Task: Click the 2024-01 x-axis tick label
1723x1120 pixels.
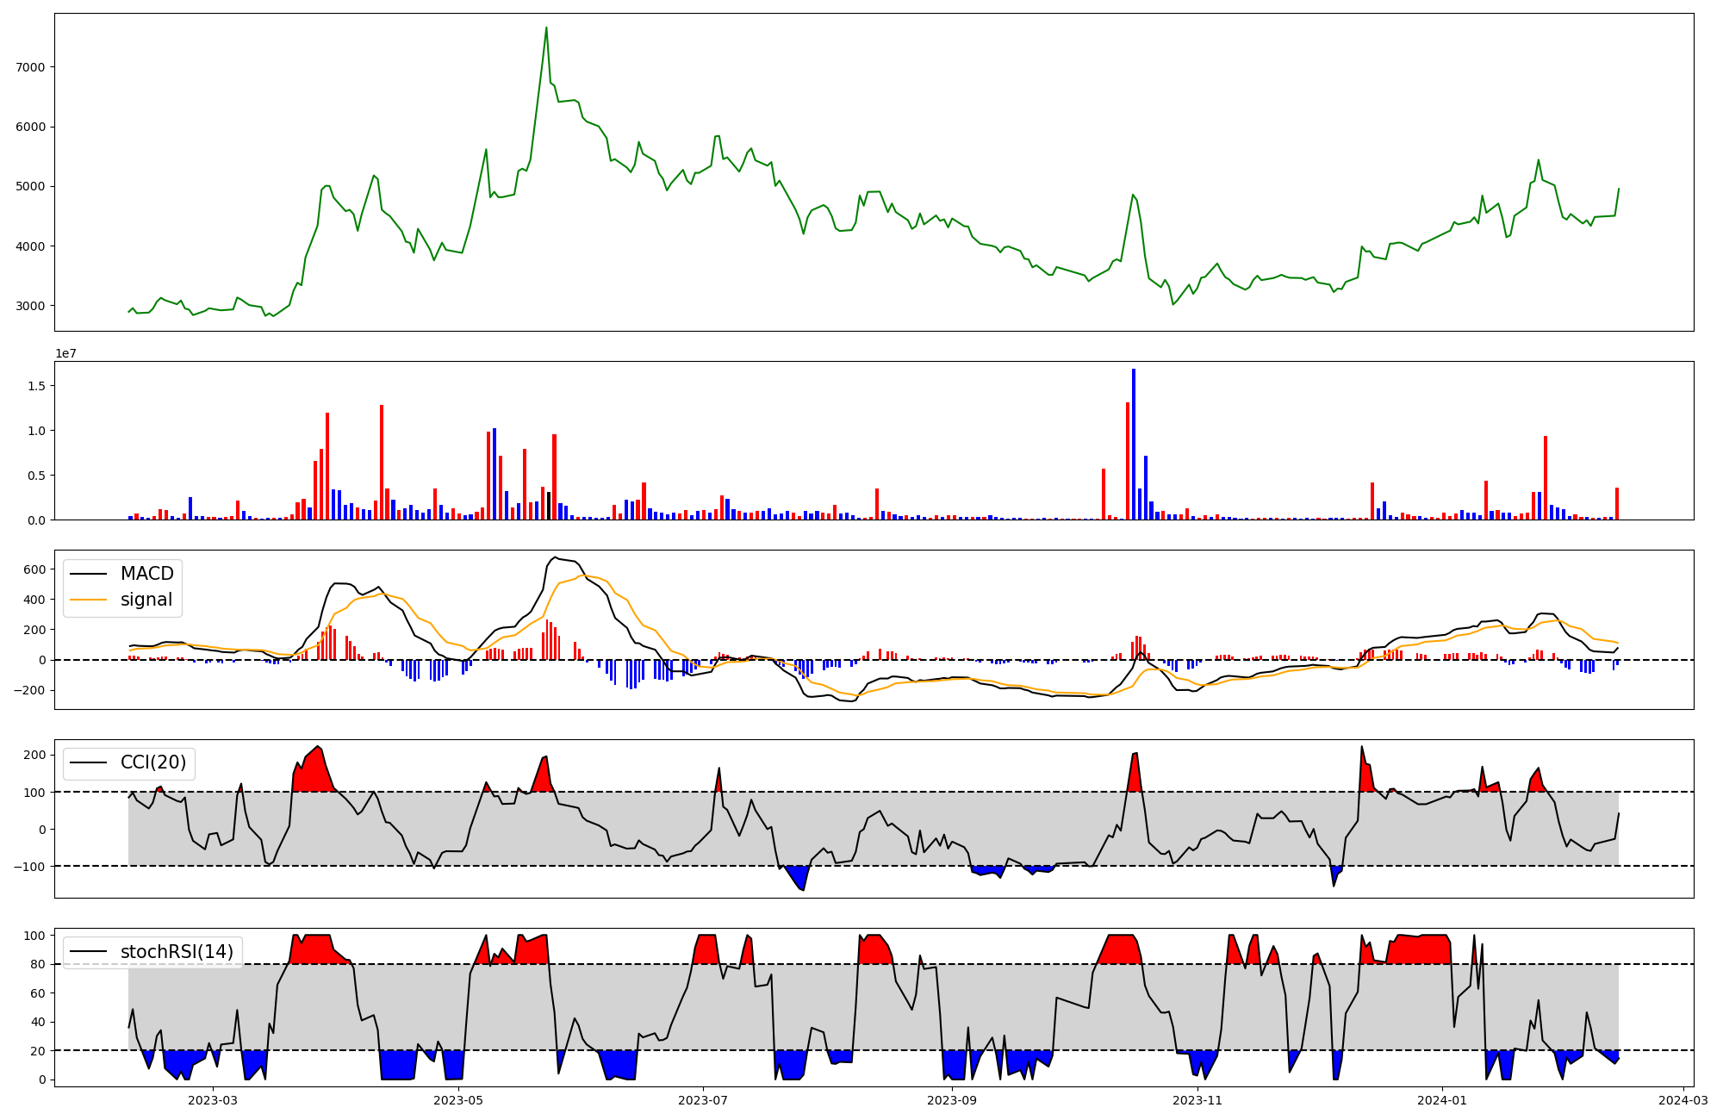Action: coord(1442,1100)
